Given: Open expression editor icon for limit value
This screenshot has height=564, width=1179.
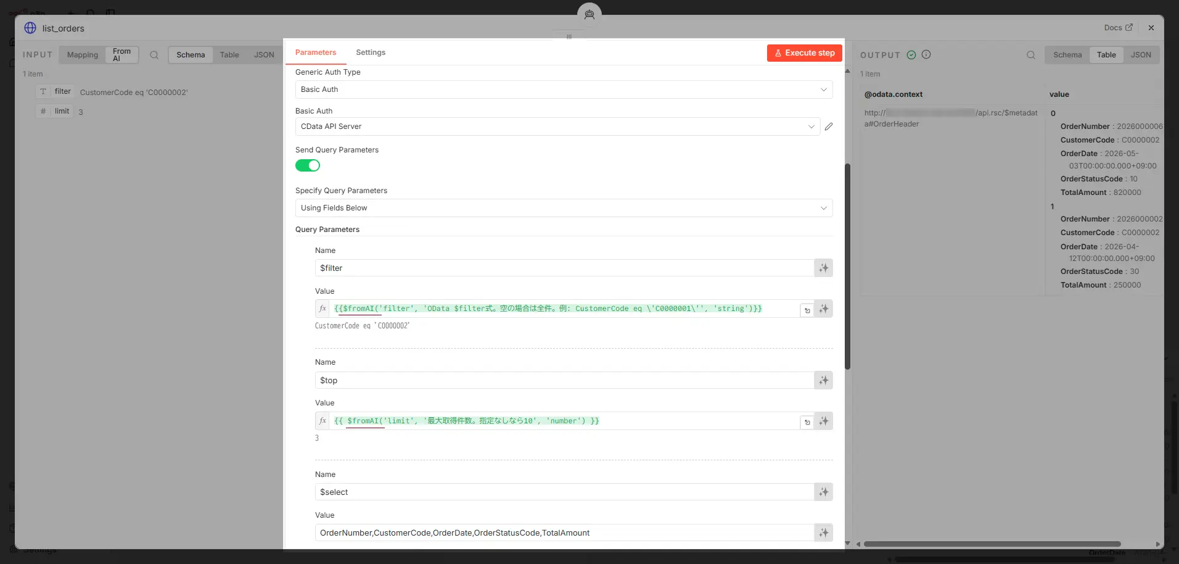Looking at the screenshot, I should pos(807,422).
